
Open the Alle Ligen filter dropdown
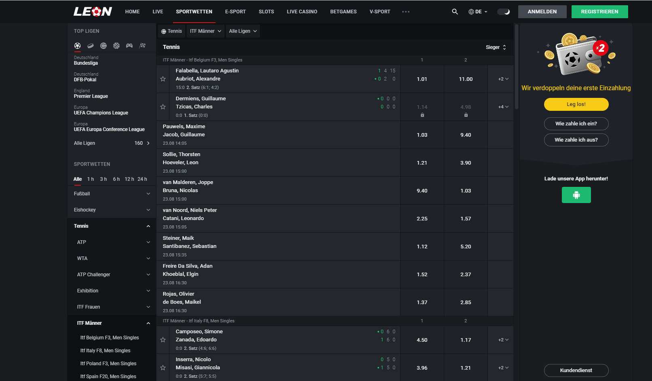point(243,31)
